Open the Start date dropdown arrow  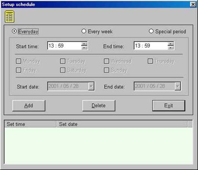click(x=91, y=86)
